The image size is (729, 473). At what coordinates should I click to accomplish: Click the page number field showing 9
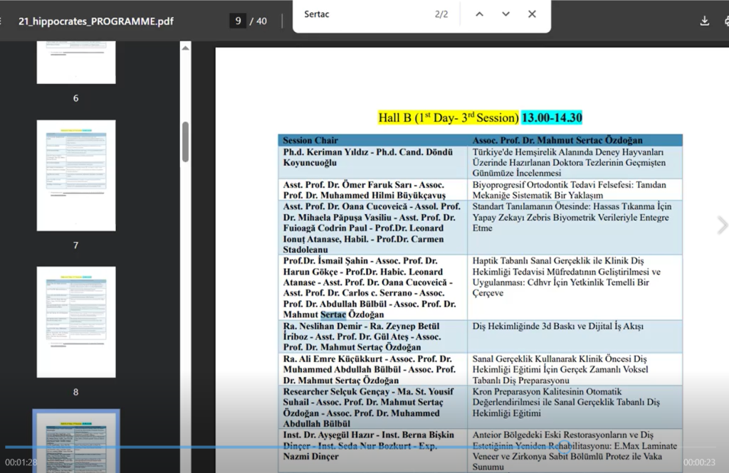pyautogui.click(x=238, y=21)
